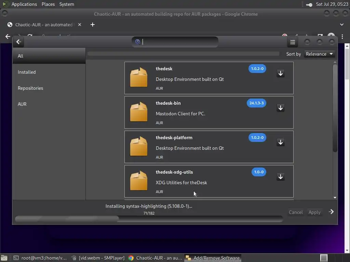Open the System menu
This screenshot has width=350, height=262.
click(x=67, y=4)
